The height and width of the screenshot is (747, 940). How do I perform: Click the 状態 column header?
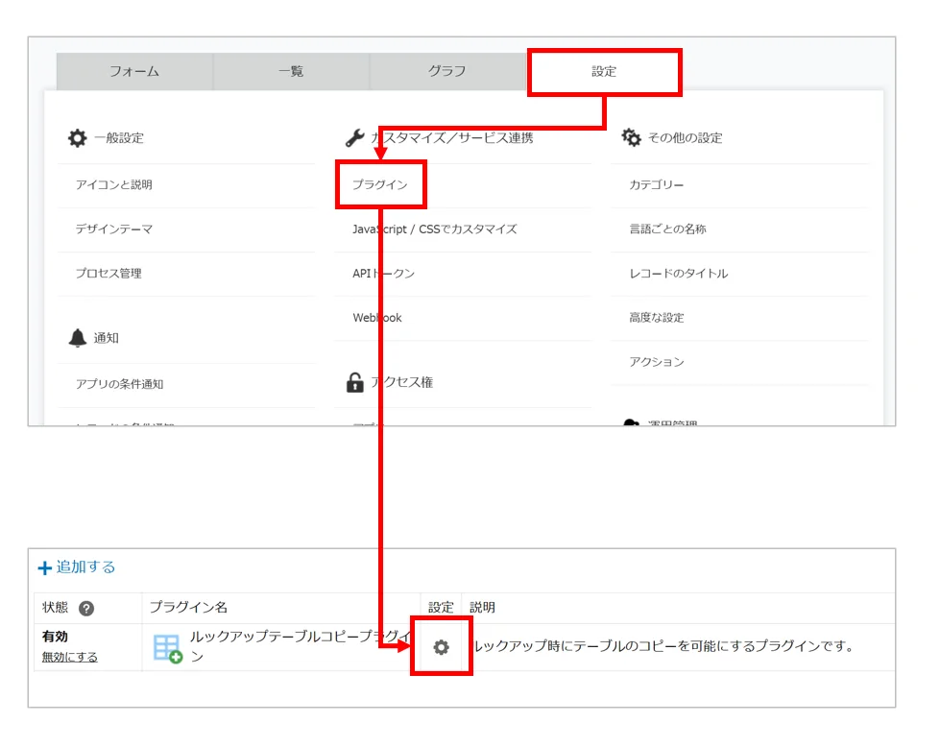(x=55, y=608)
